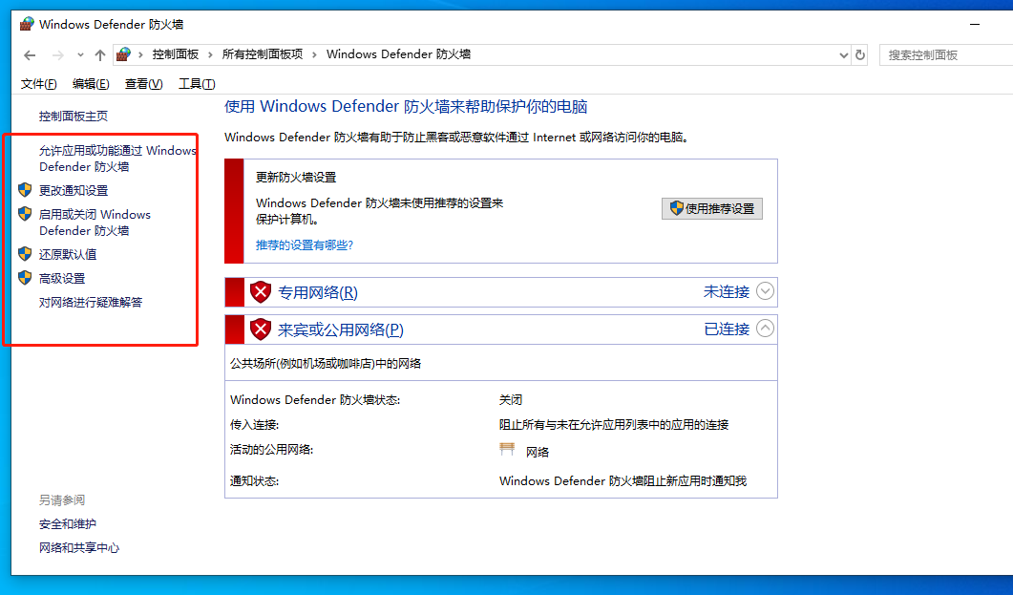Open the address bar history dropdown
The image size is (1013, 595).
tap(843, 54)
